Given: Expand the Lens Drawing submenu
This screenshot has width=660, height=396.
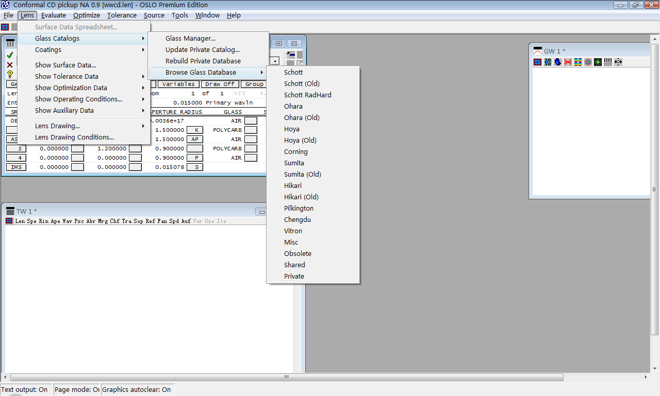Looking at the screenshot, I should [82, 126].
